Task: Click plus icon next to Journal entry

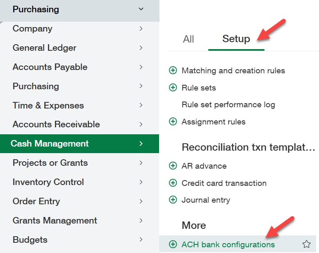Action: pyautogui.click(x=173, y=200)
